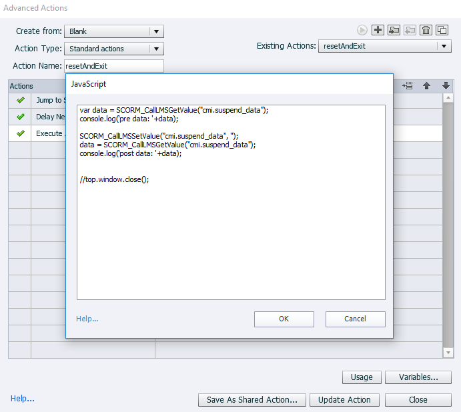The image size is (461, 412).
Task: Click the import action icon
Action: pos(394,30)
